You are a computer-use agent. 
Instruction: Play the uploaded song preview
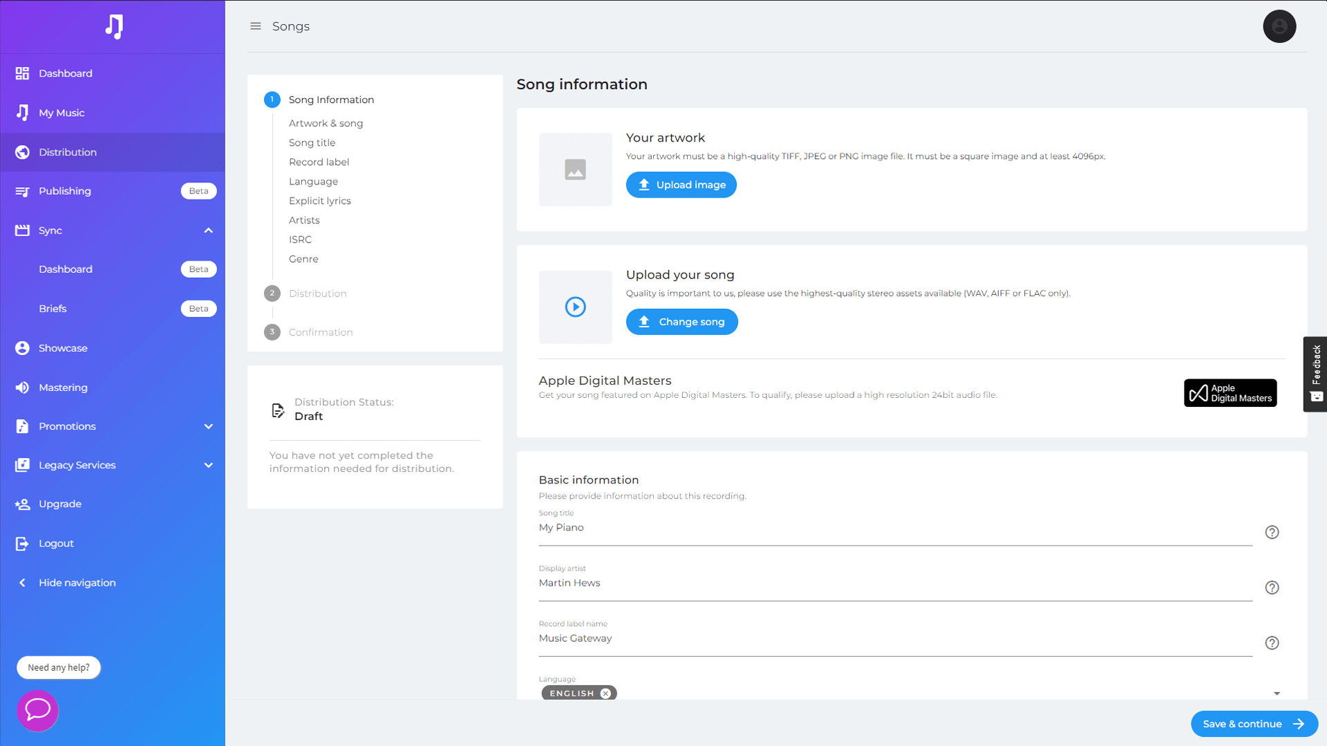575,307
